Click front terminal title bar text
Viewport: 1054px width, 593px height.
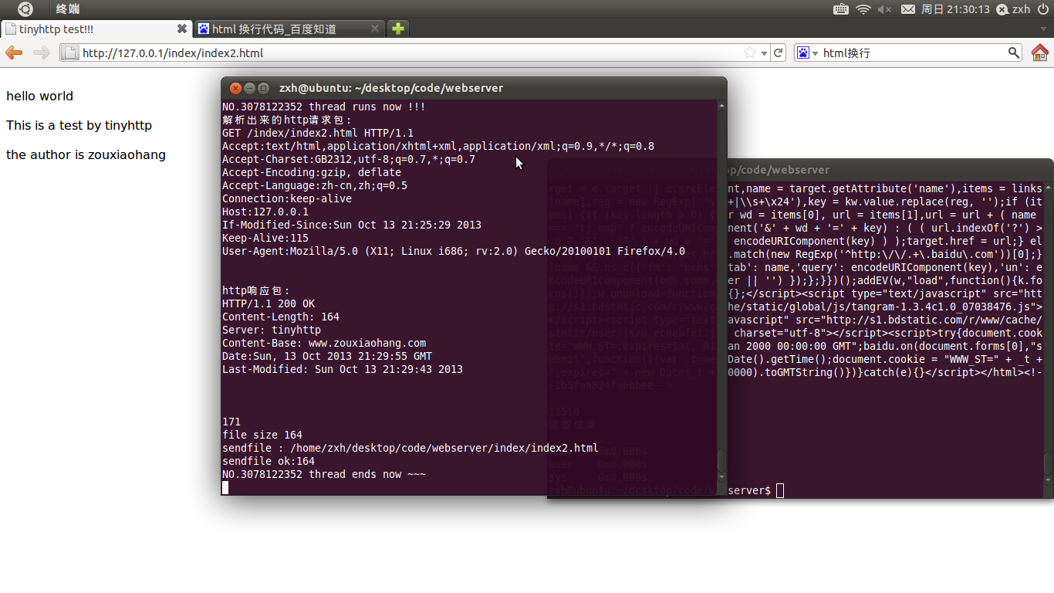(391, 88)
